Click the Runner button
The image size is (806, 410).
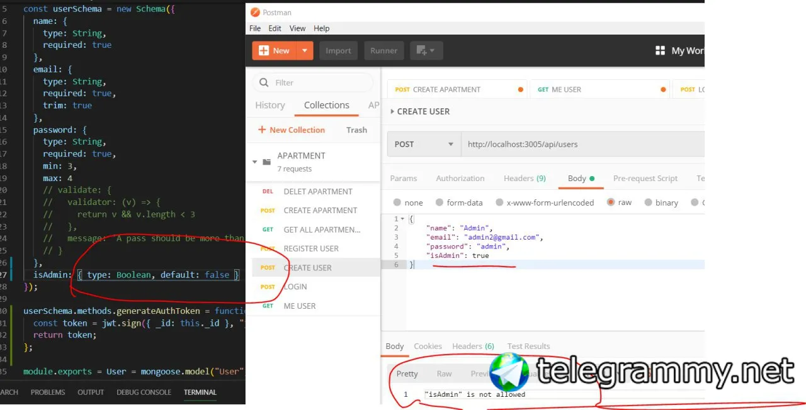click(x=383, y=51)
